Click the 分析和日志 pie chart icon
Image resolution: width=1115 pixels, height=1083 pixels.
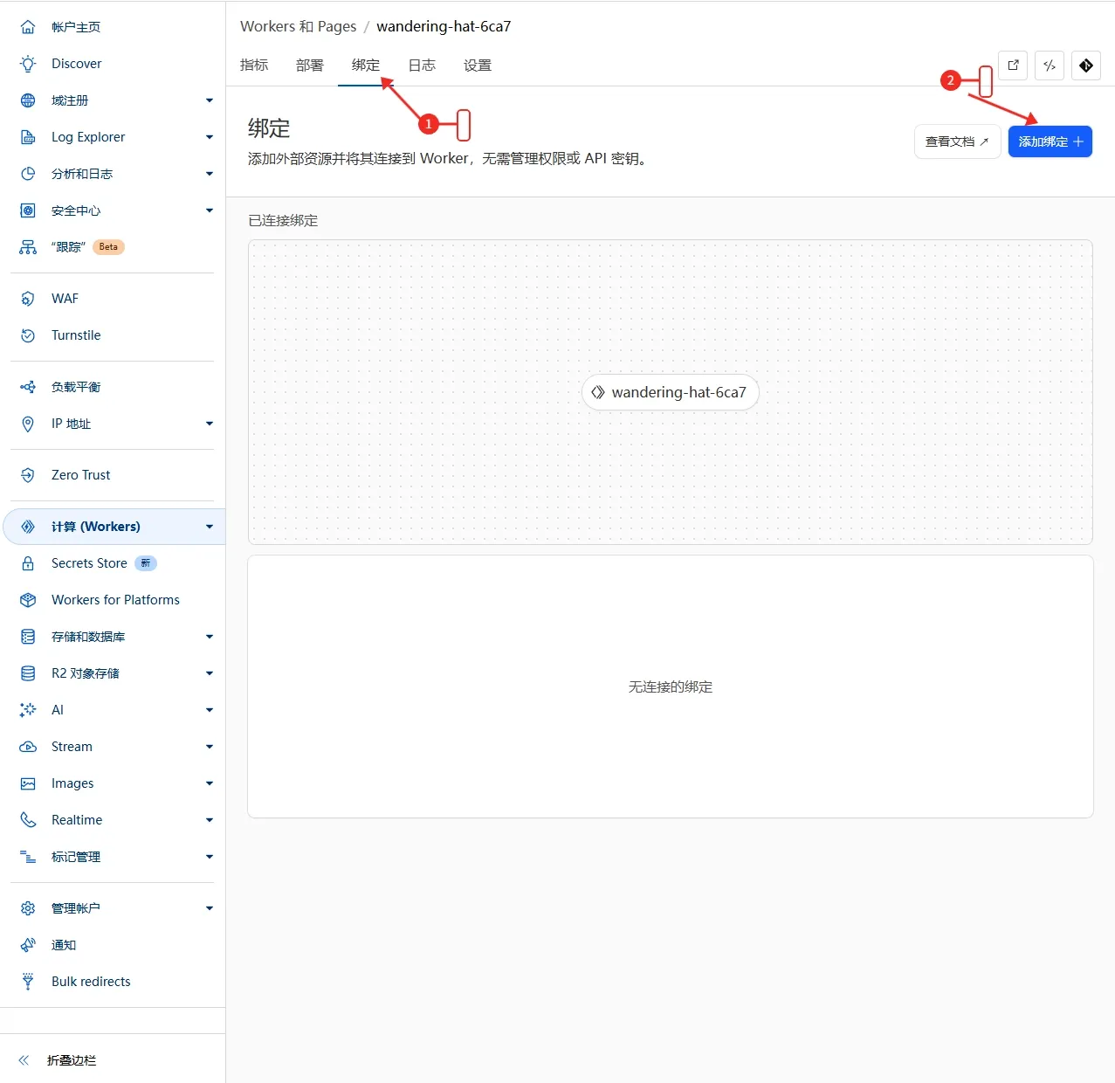pyautogui.click(x=28, y=174)
